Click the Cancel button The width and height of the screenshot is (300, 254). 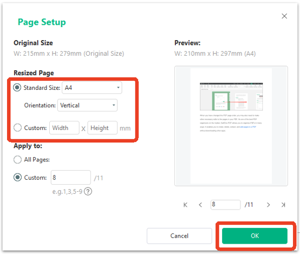point(179,236)
